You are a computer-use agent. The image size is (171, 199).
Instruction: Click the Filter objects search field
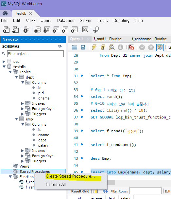pyautogui.click(x=35, y=54)
